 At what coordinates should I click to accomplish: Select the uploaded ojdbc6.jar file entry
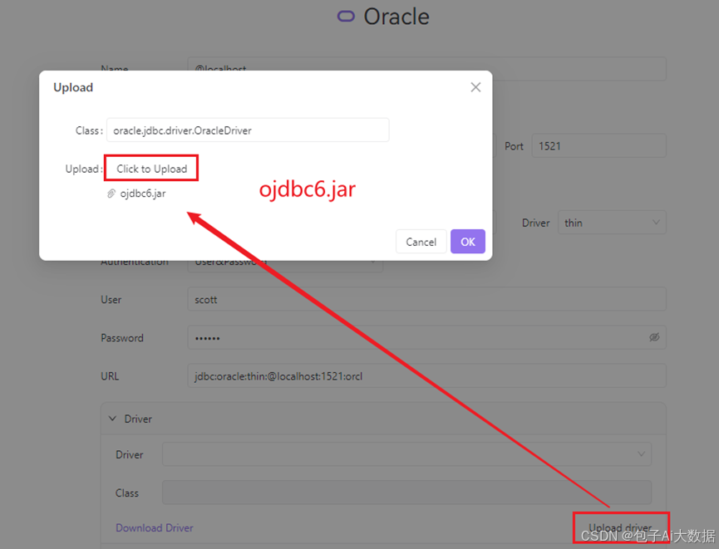point(143,194)
